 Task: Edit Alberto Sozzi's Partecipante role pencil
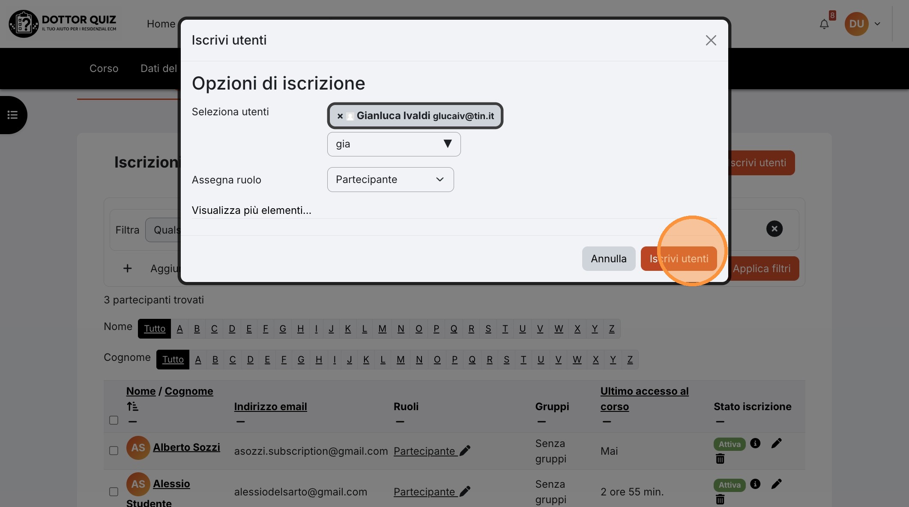465,451
